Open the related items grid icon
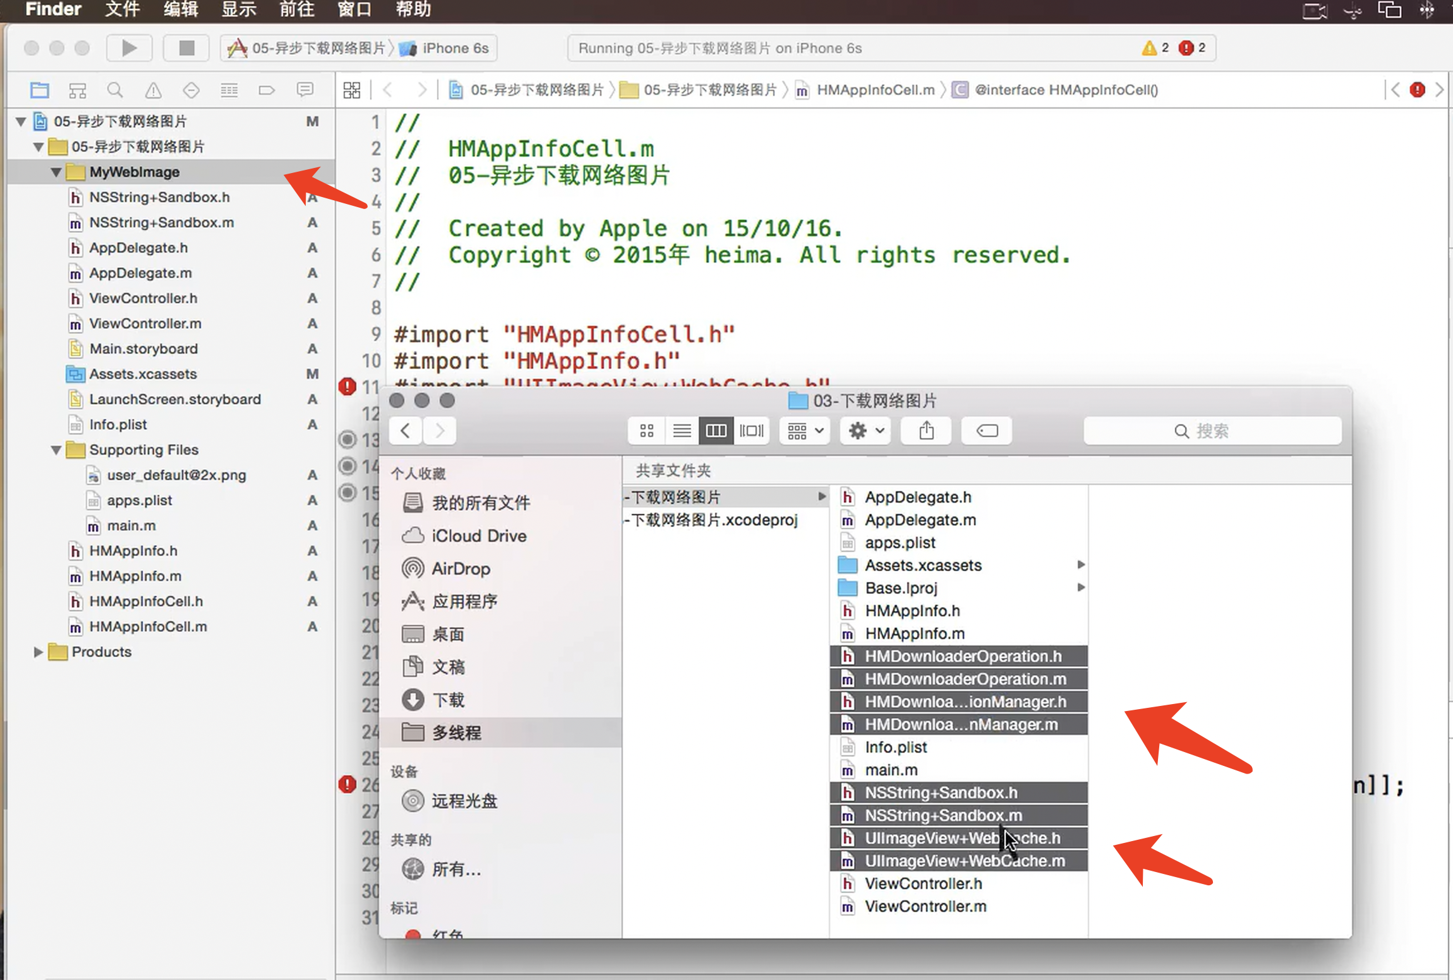Viewport: 1453px width, 980px height. (352, 90)
